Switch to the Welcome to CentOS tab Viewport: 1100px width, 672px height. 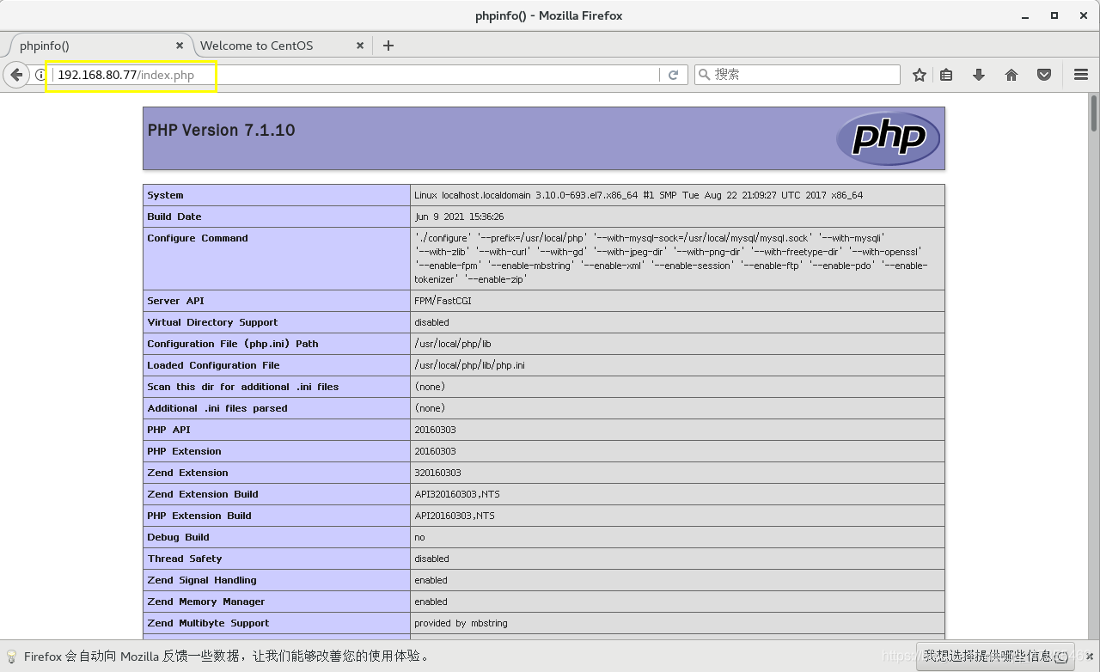click(x=282, y=46)
